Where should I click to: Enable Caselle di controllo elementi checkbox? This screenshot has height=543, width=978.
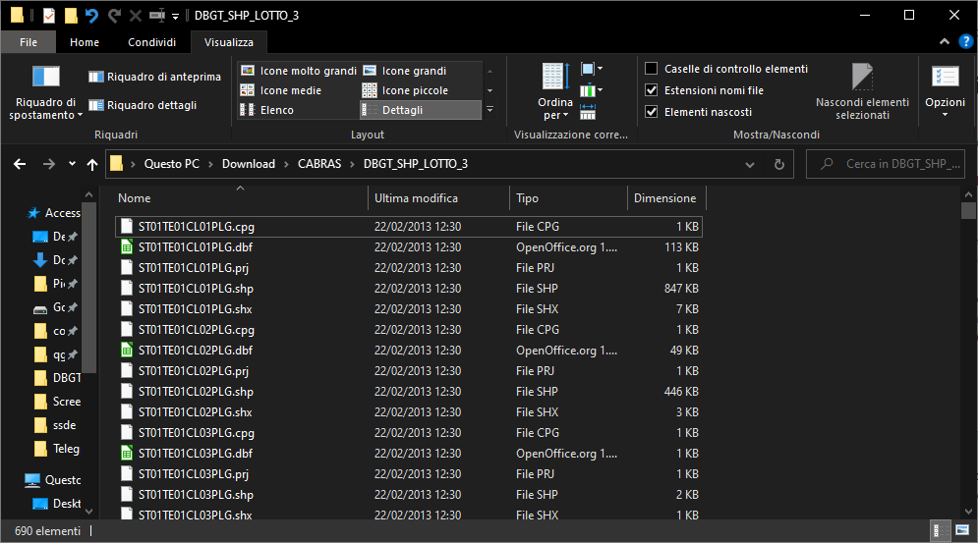pos(651,69)
